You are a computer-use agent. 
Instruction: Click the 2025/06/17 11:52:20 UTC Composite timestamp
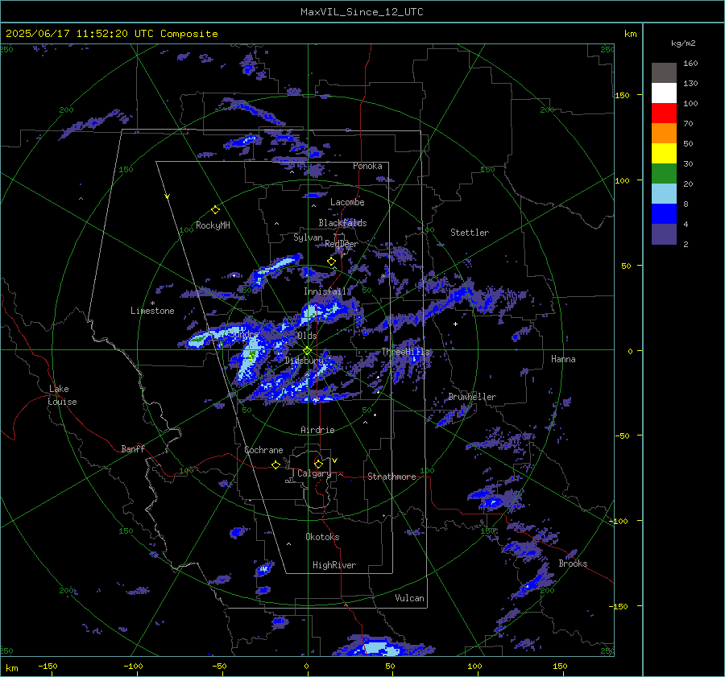coord(111,34)
